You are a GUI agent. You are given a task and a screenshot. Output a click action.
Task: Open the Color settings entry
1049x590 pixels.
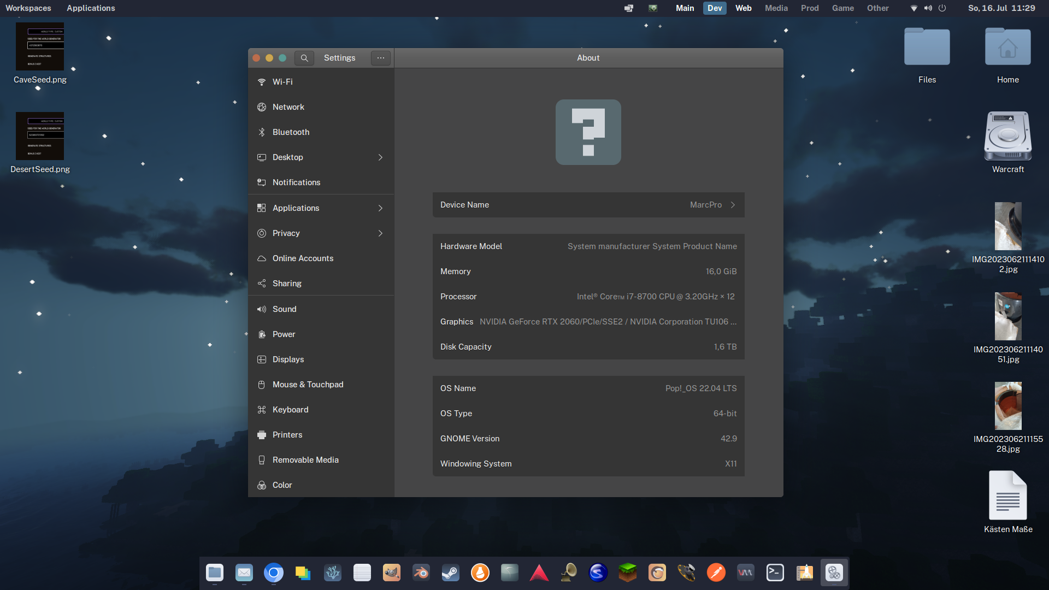(282, 485)
